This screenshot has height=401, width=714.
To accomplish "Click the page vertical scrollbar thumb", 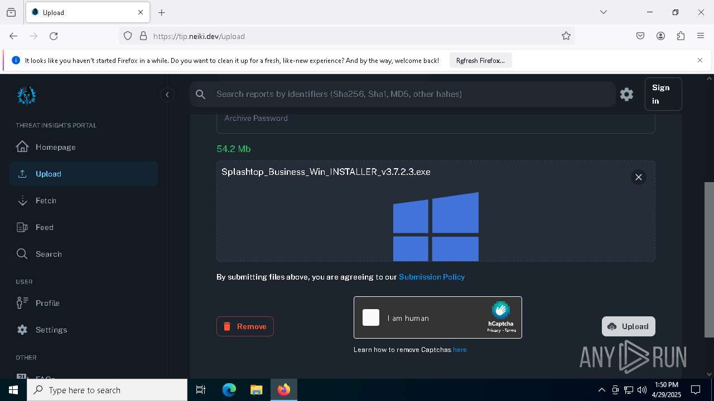I will [x=709, y=260].
